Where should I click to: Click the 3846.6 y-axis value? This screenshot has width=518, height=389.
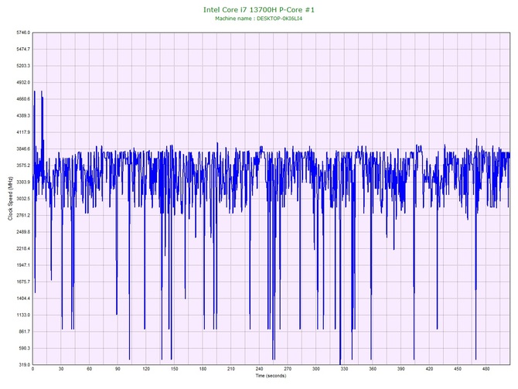23,148
